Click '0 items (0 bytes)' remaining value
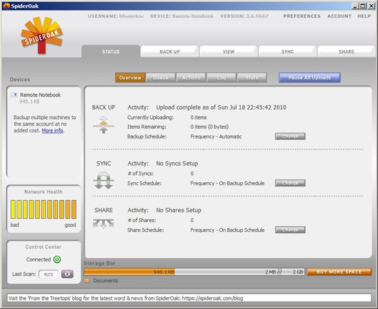Image resolution: width=378 pixels, height=309 pixels. coord(209,127)
